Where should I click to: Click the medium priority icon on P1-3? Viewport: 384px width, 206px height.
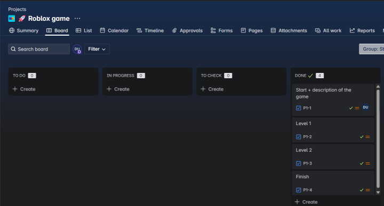(x=367, y=163)
